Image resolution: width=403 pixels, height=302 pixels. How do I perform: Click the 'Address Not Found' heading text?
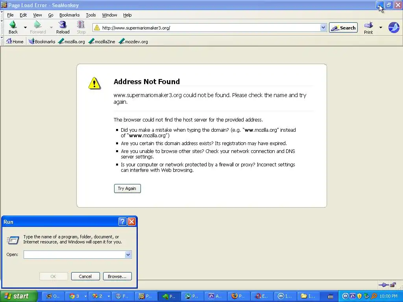coord(146,81)
